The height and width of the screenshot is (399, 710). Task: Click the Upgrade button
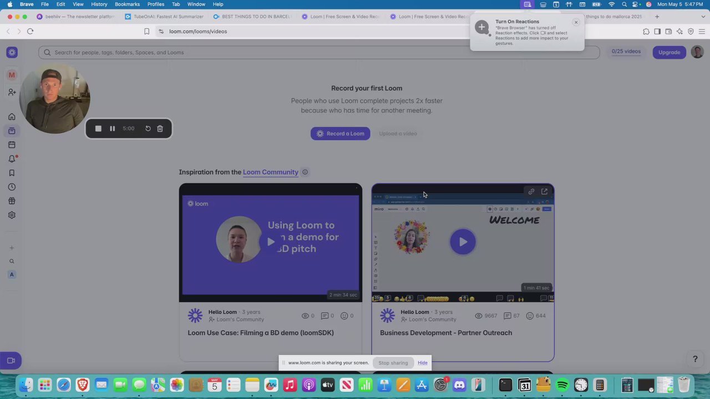[669, 52]
